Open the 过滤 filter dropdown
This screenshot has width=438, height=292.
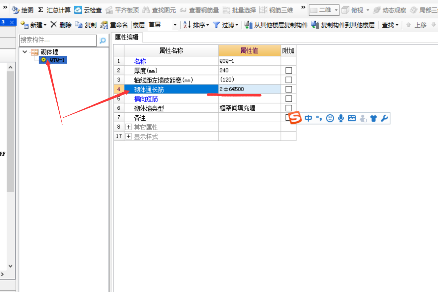[225, 25]
